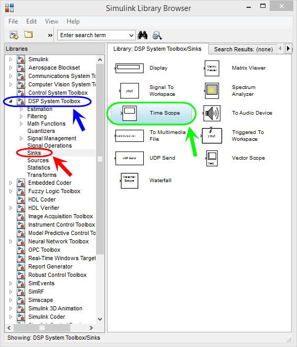Switch to Search Results tab
The height and width of the screenshot is (347, 297).
coord(243,49)
